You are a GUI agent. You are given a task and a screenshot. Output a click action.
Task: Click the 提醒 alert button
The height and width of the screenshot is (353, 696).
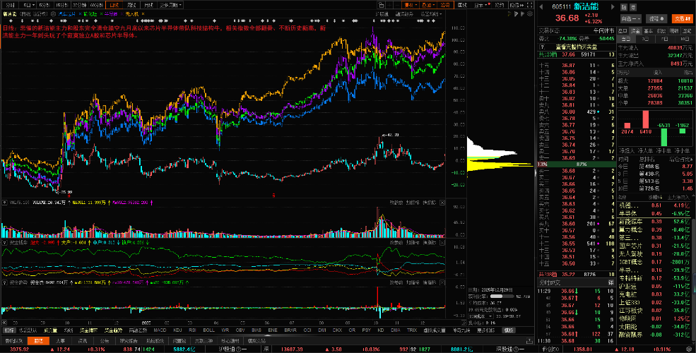(656, 18)
